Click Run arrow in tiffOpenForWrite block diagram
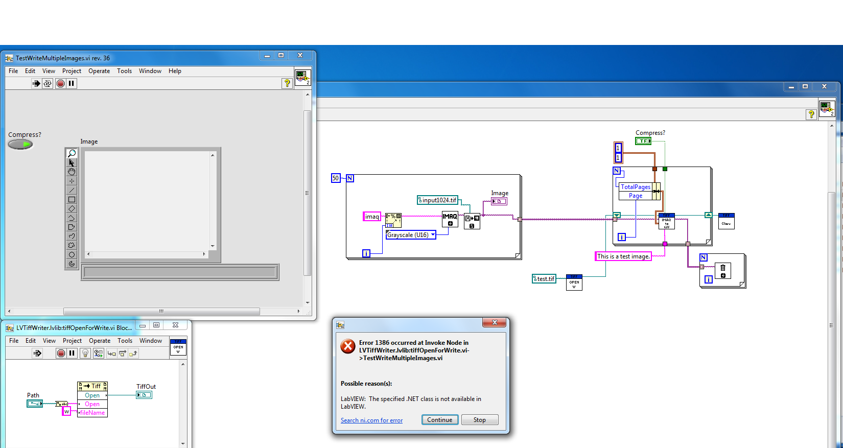This screenshot has width=843, height=448. tap(37, 353)
